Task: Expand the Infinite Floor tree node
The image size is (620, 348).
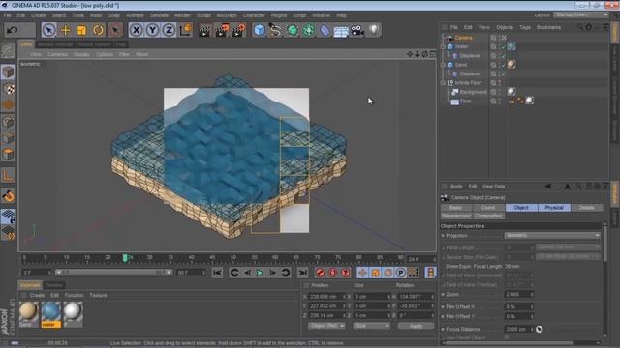Action: click(443, 83)
